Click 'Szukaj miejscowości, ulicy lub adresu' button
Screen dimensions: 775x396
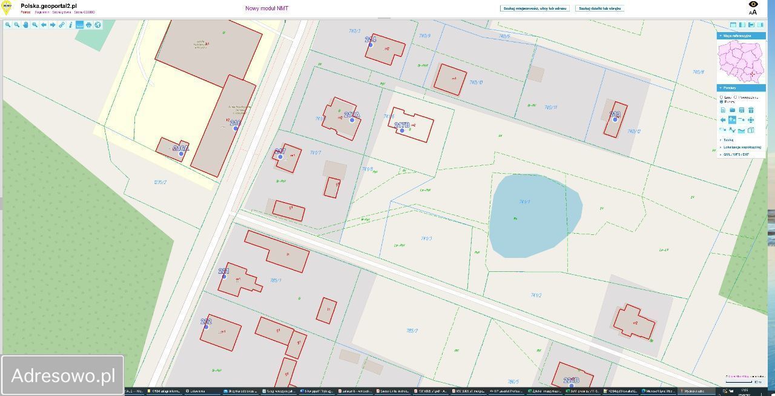pyautogui.click(x=535, y=8)
